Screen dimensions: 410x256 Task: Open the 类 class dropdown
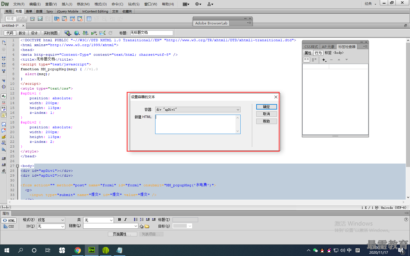click(x=99, y=220)
